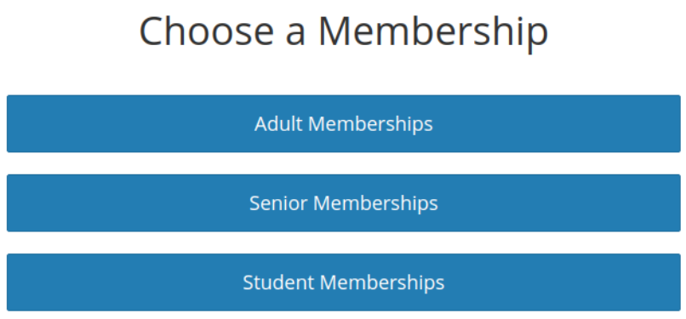This screenshot has height=319, width=686.
Task: Click the "Choose a Membership" heading
Action: click(344, 32)
